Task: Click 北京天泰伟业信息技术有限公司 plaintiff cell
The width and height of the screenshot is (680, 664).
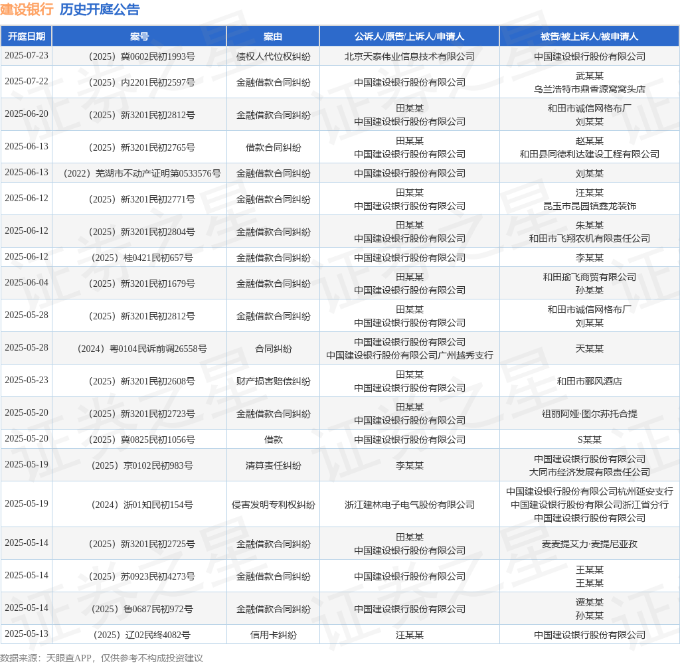Action: pyautogui.click(x=409, y=56)
